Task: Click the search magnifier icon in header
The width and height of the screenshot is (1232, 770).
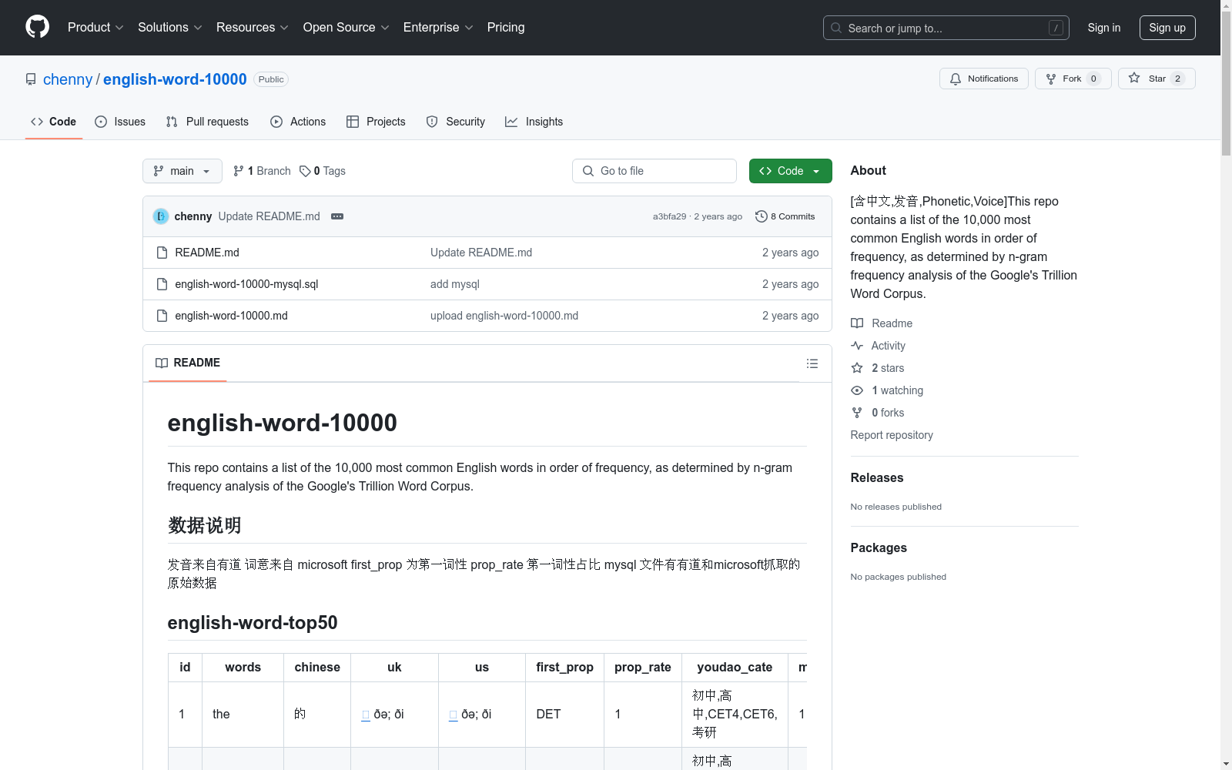Action: [x=836, y=28]
